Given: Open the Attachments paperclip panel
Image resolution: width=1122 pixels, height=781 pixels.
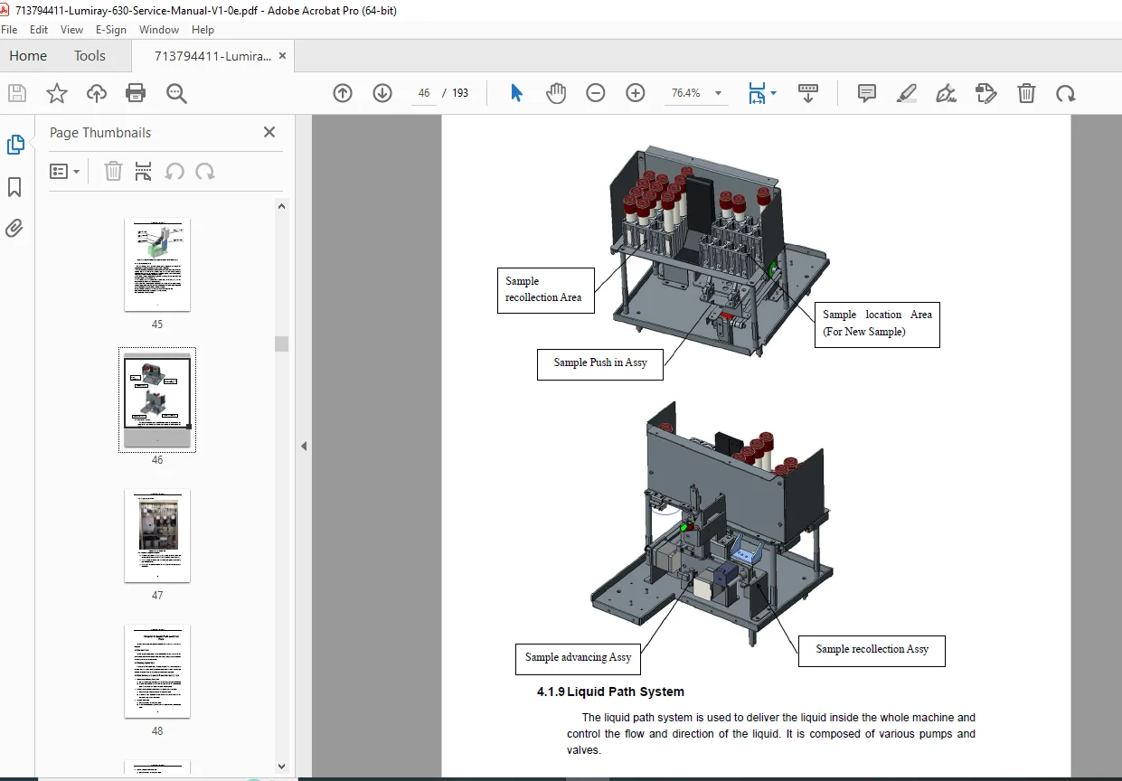Looking at the screenshot, I should [14, 228].
